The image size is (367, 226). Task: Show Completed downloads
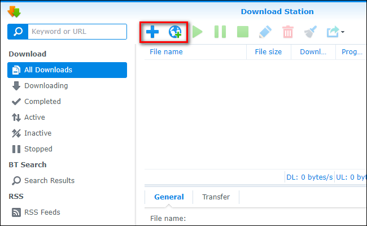pos(42,102)
